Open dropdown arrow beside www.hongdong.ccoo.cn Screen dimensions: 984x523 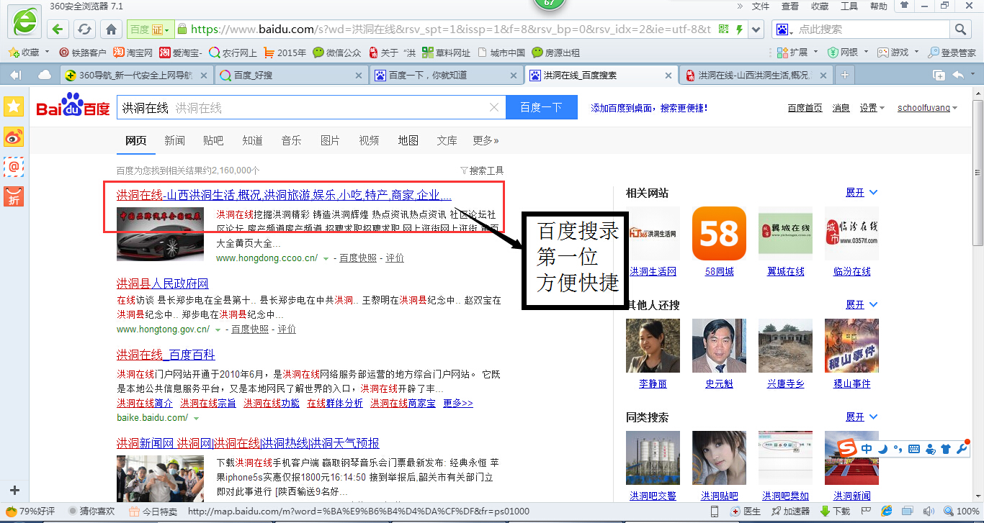tap(326, 258)
